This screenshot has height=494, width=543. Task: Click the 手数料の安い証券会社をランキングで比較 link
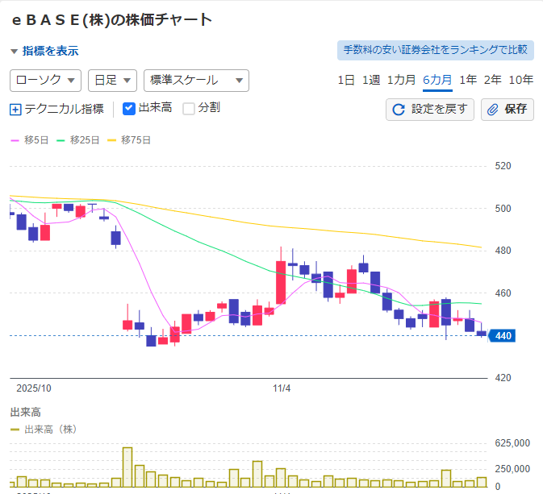[x=435, y=50]
